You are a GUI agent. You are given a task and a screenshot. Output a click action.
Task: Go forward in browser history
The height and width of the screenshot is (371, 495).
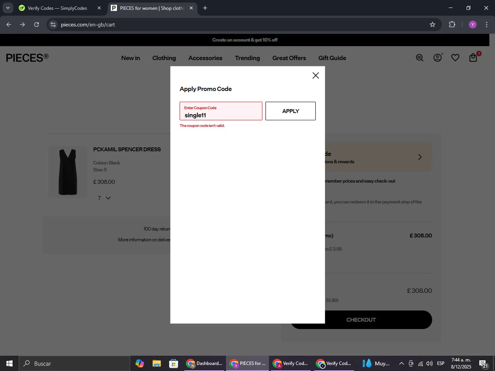(22, 24)
